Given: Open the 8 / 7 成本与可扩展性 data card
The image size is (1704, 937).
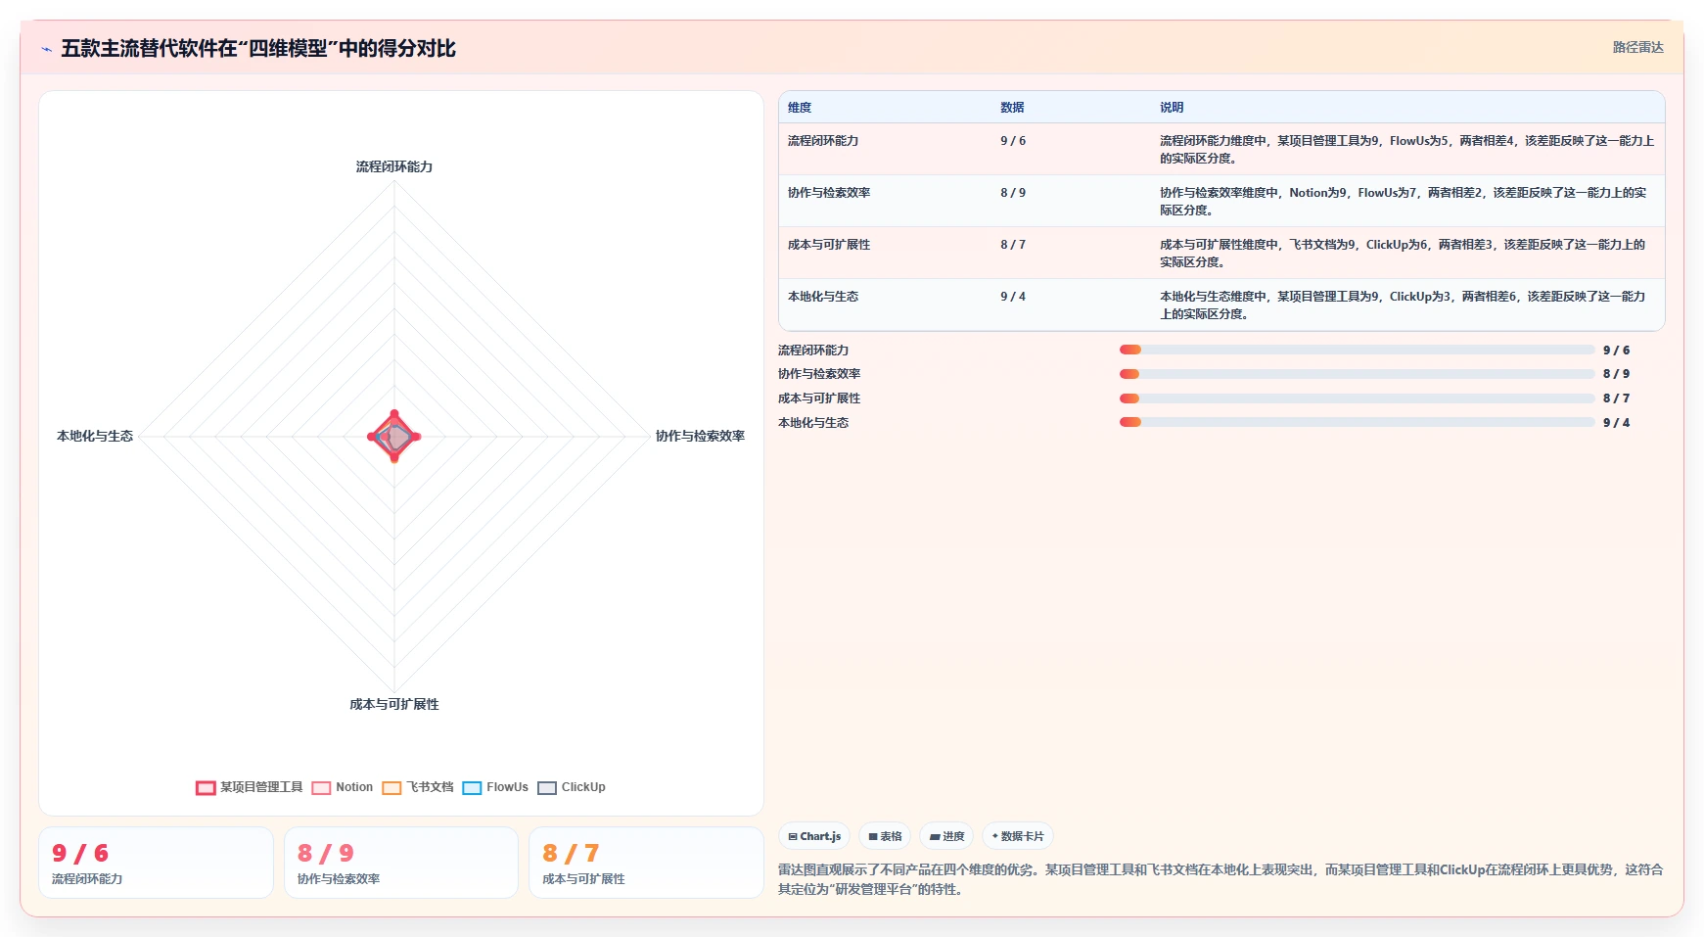Looking at the screenshot, I should pos(646,863).
